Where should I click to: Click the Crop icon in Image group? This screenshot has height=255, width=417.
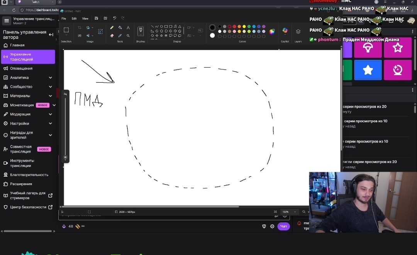pos(80,28)
